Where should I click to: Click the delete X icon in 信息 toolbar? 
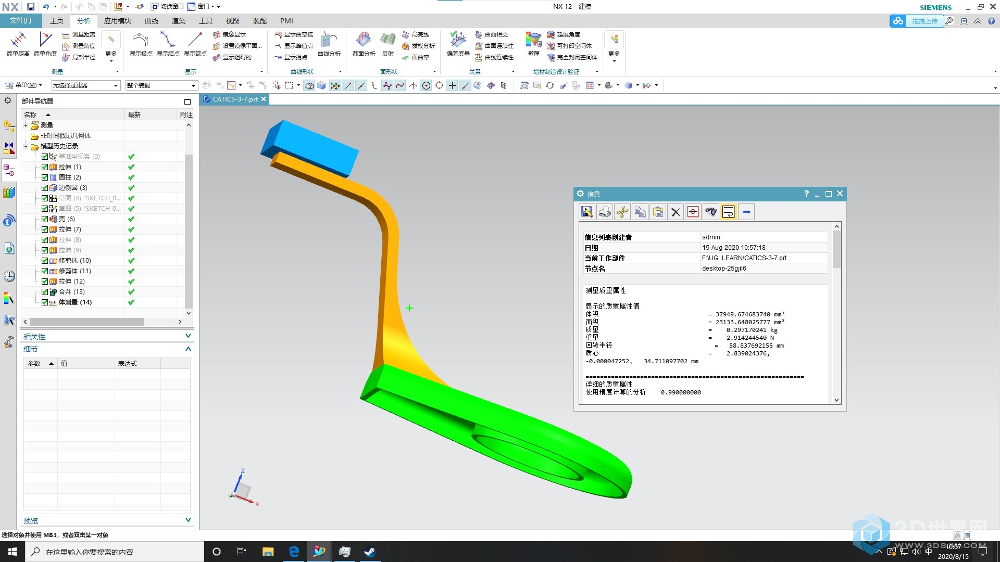pos(676,212)
